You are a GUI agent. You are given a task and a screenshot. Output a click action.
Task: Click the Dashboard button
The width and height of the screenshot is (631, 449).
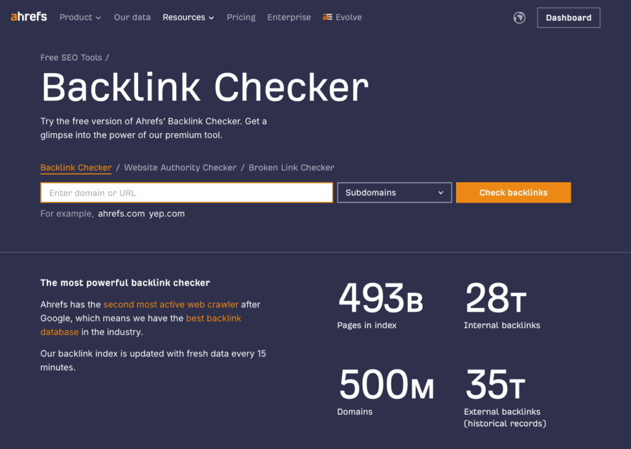[569, 18]
